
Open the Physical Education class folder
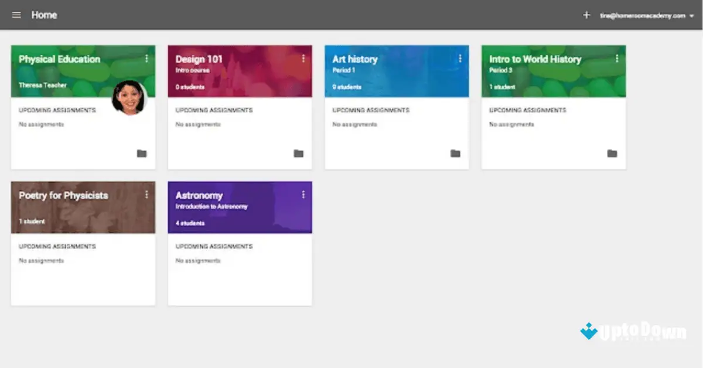point(141,153)
